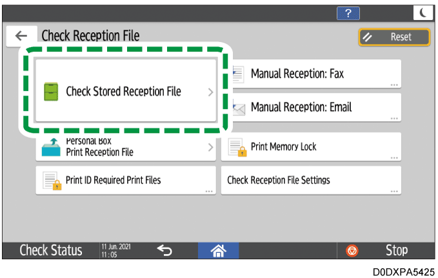Expand chevron on Personal Box Print Reception File
The image size is (438, 278).
210,148
